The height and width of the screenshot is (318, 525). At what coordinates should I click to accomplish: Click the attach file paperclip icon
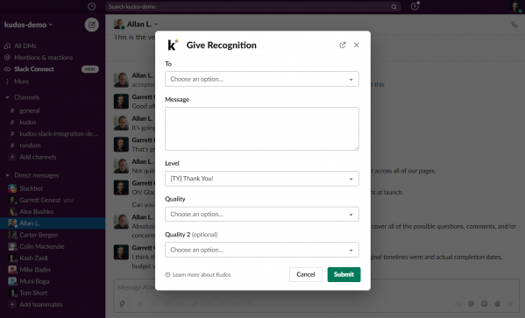pyautogui.click(x=498, y=304)
